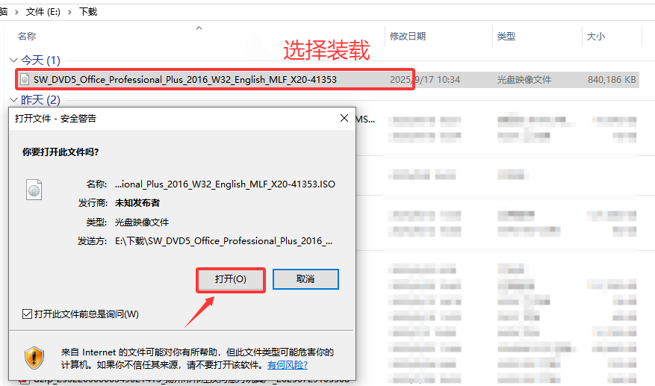This screenshot has height=386, width=655.
Task: Close the security warning dialog
Action: point(344,118)
